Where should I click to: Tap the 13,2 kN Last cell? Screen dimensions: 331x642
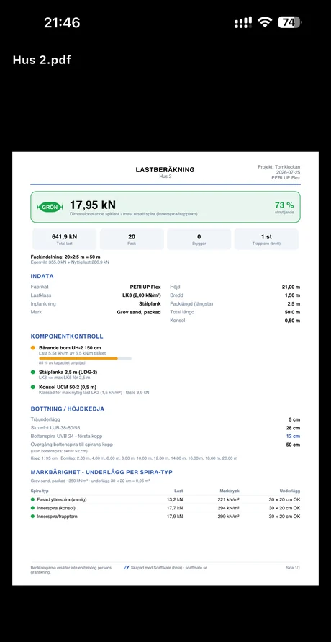(x=175, y=499)
